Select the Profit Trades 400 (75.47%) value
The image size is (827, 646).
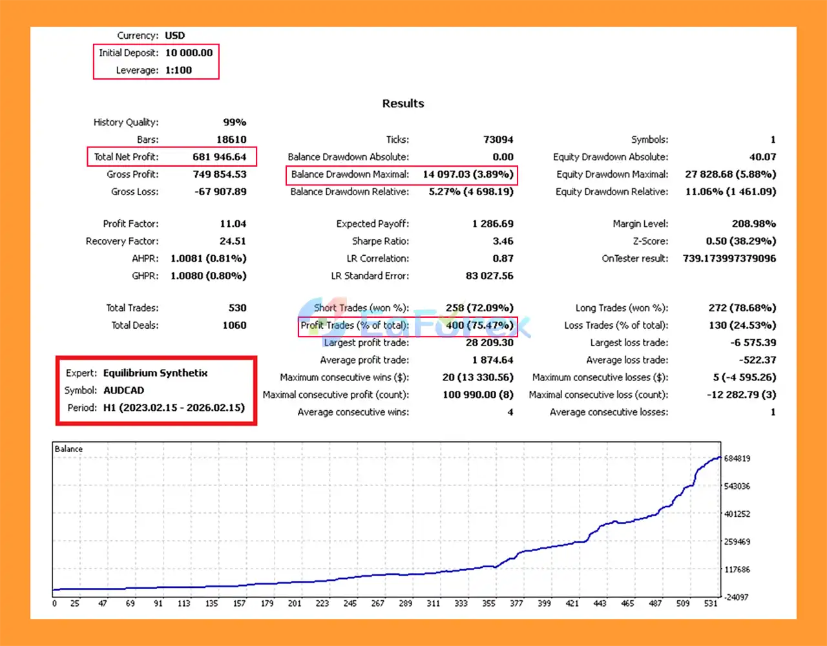(x=479, y=326)
